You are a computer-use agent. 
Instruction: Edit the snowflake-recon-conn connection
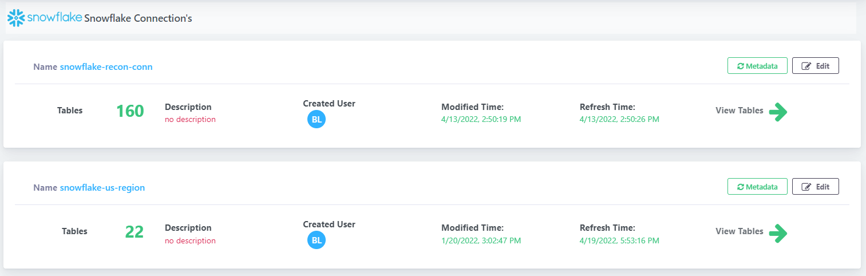pos(816,66)
